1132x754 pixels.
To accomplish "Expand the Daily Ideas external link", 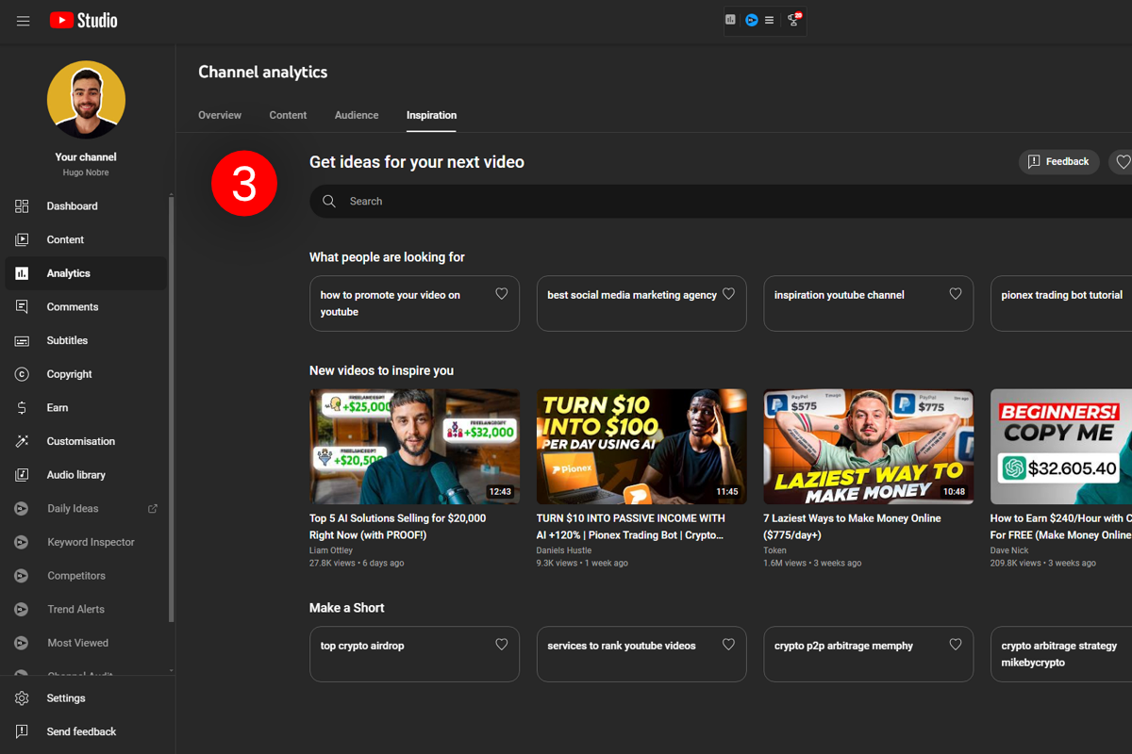I will pyautogui.click(x=153, y=508).
